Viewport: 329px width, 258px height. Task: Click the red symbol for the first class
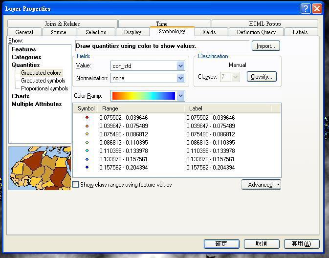click(87, 117)
